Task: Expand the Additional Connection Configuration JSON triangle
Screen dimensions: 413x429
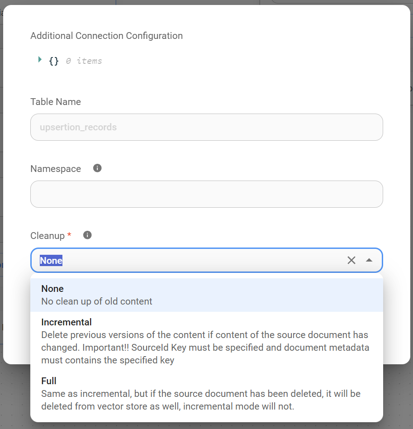Action: 40,60
